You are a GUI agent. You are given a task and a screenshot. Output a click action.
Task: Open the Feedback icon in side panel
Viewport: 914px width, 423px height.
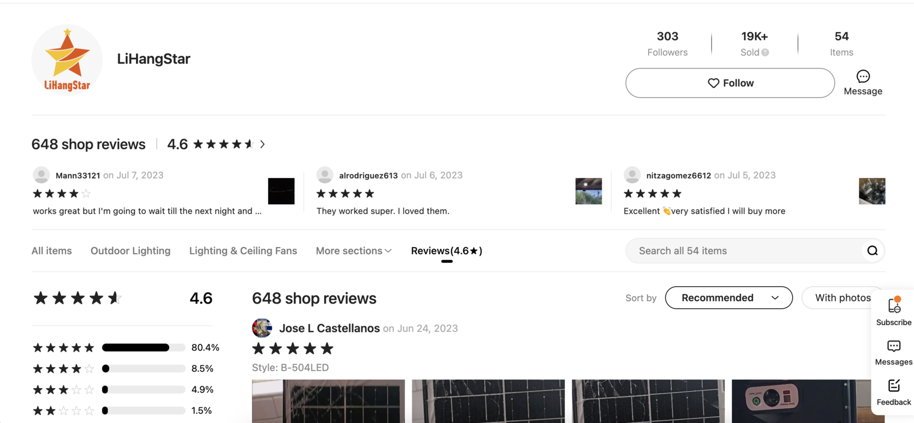pos(894,386)
